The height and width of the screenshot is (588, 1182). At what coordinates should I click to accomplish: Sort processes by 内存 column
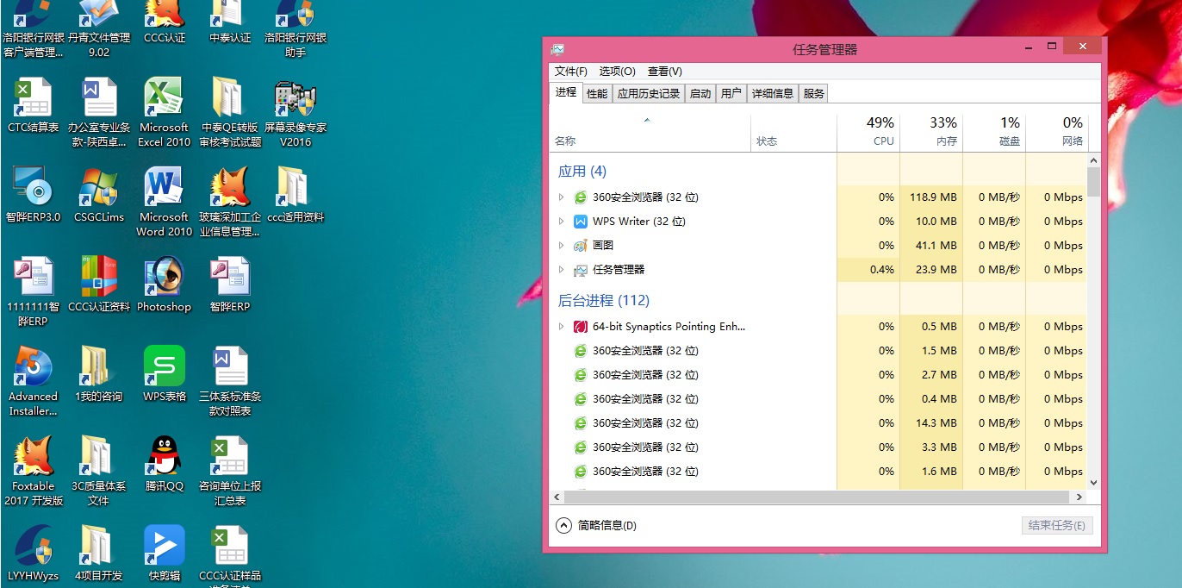(x=931, y=132)
